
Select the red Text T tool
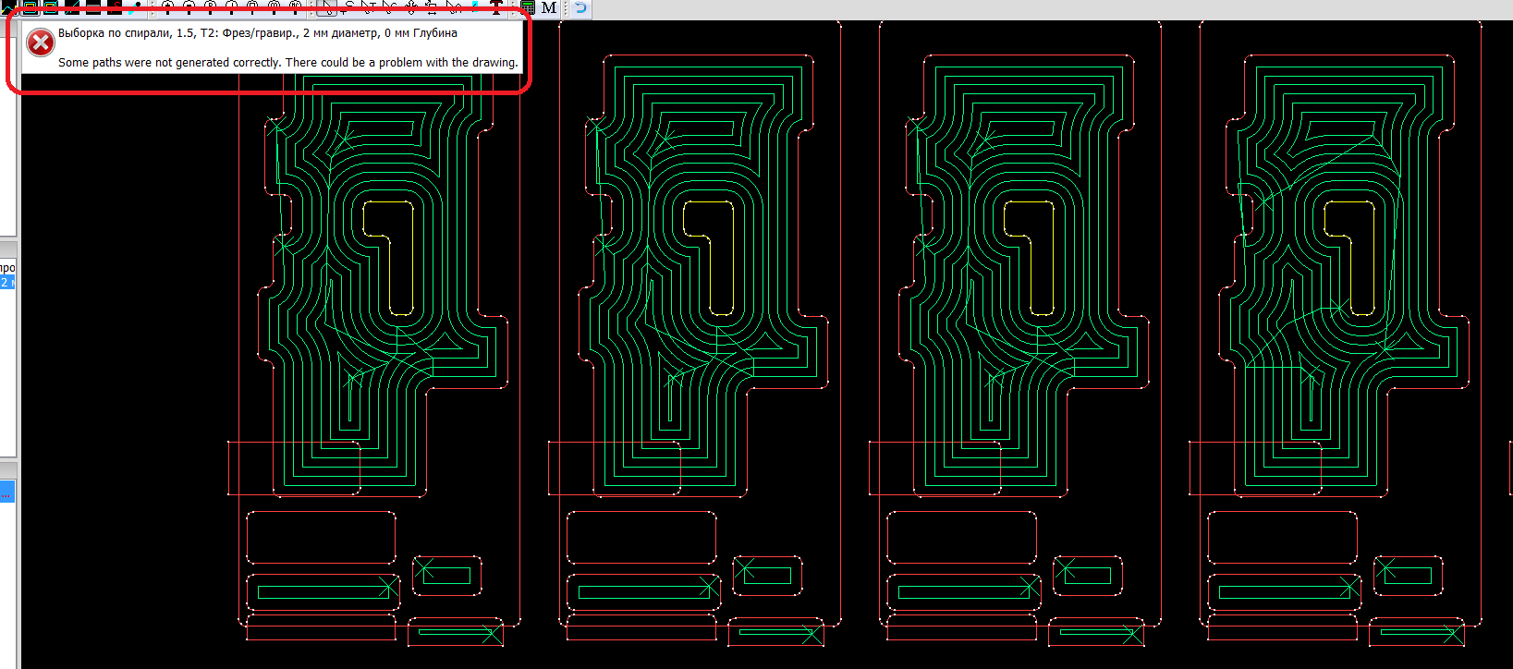(x=496, y=7)
